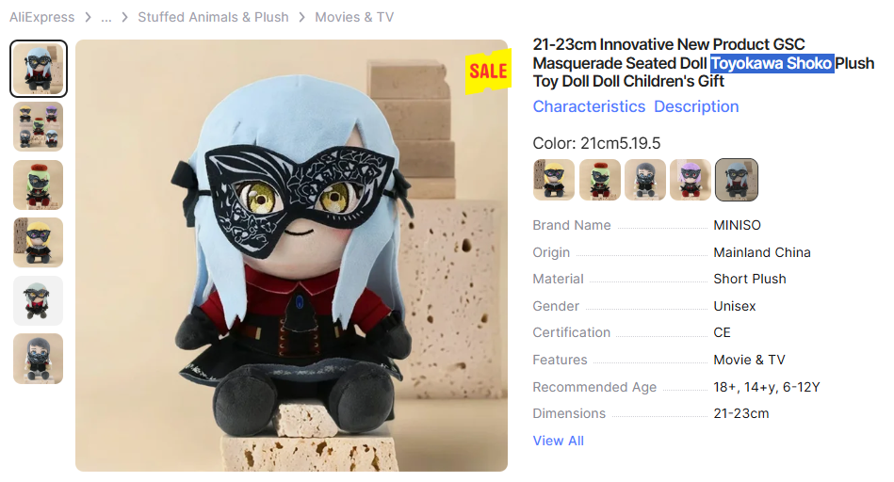
Task: Expand the collapsed ellipsis breadcrumb
Action: point(106,17)
